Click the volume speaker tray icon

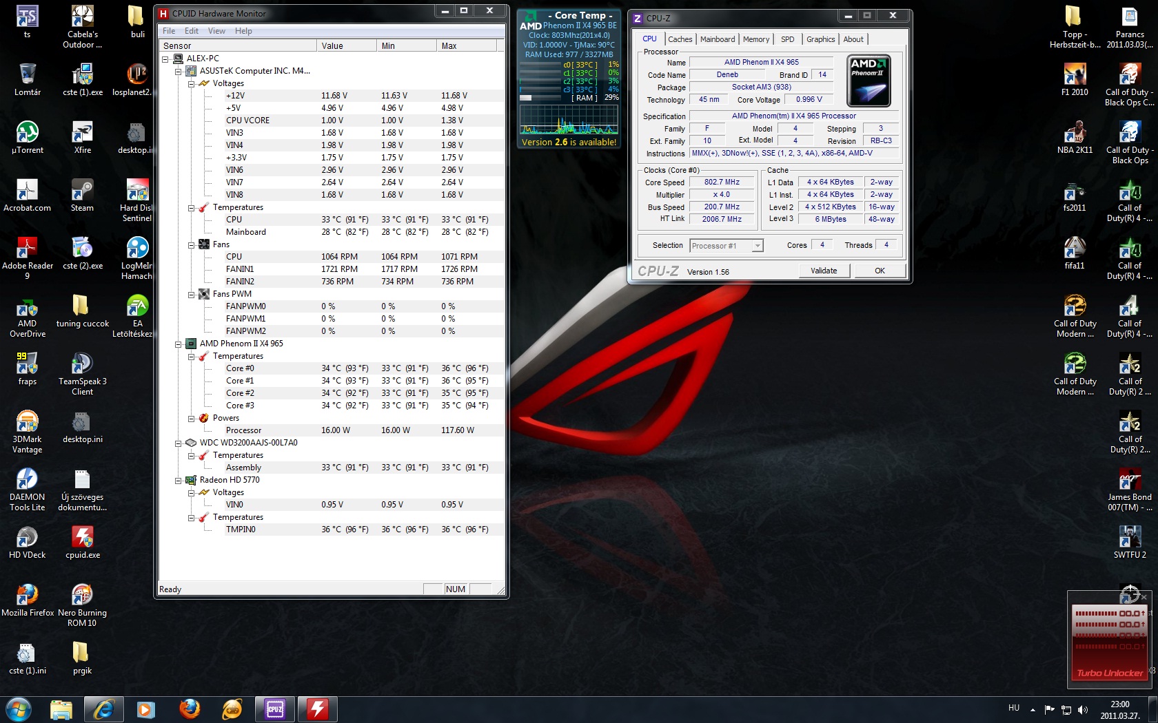tap(1083, 709)
